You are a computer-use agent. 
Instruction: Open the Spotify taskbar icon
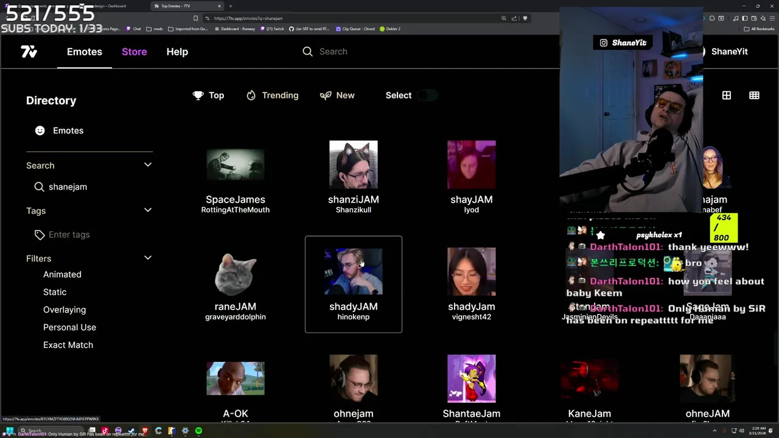tap(198, 431)
